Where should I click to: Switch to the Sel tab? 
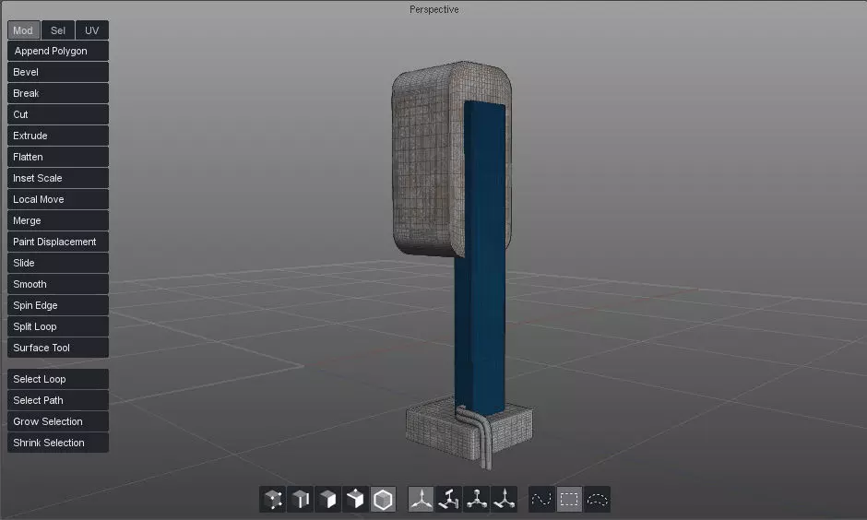point(58,30)
